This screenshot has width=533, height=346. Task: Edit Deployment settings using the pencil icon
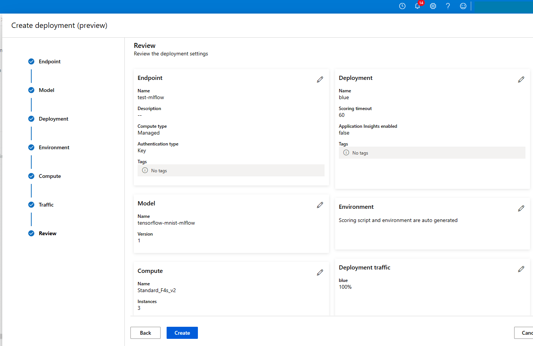coord(521,79)
